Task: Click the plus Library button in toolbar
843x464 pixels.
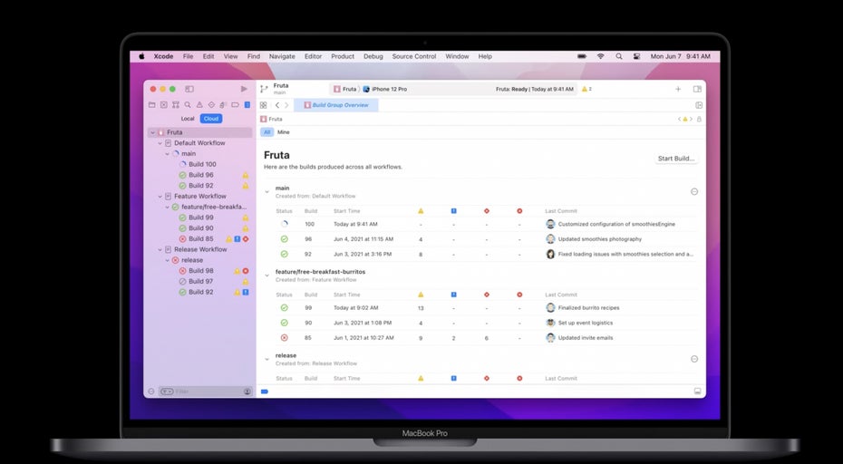Action: pyautogui.click(x=678, y=89)
